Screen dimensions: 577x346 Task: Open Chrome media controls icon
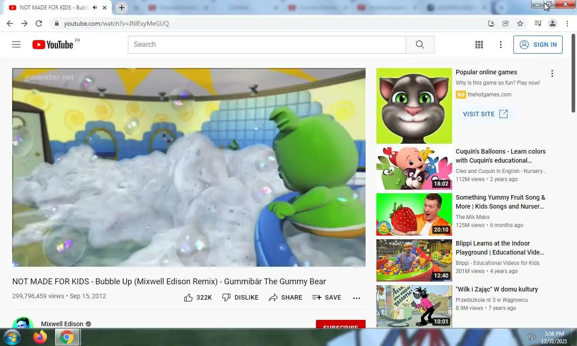[x=538, y=23]
